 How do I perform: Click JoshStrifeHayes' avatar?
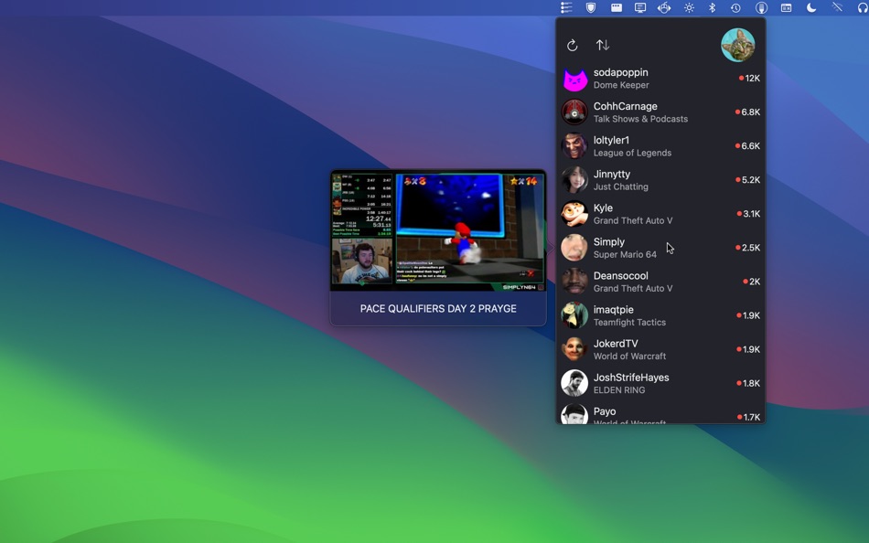tap(574, 382)
